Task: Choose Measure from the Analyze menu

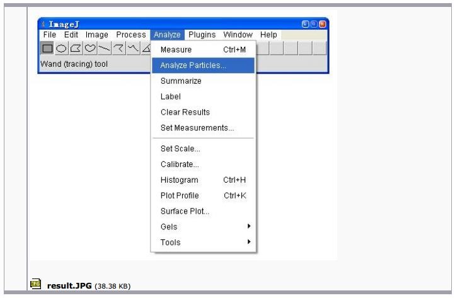Action: (x=203, y=50)
